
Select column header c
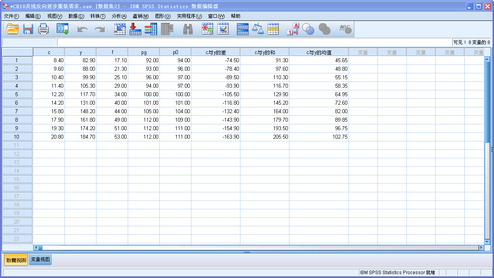49,52
